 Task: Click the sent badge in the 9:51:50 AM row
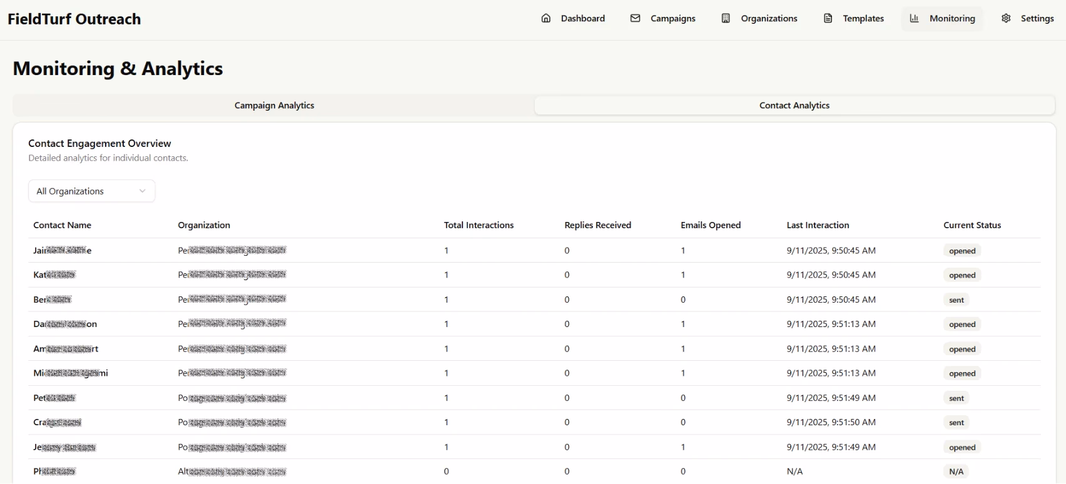[956, 423]
